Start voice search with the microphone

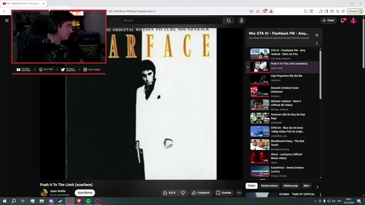[242, 20]
